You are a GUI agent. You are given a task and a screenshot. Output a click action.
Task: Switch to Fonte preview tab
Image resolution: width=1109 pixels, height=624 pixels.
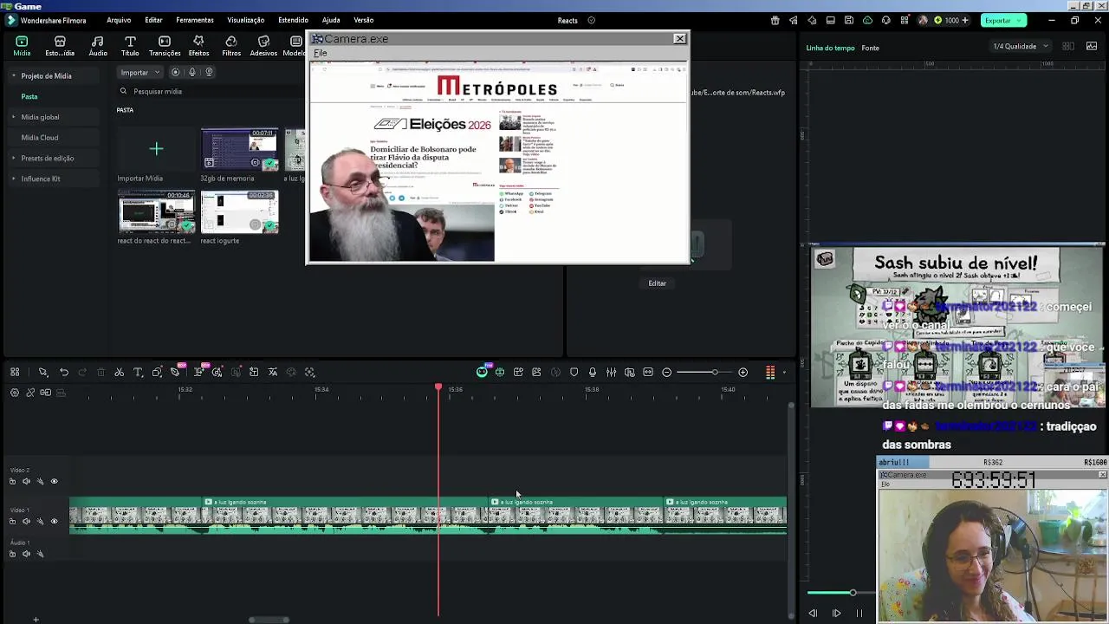[871, 48]
